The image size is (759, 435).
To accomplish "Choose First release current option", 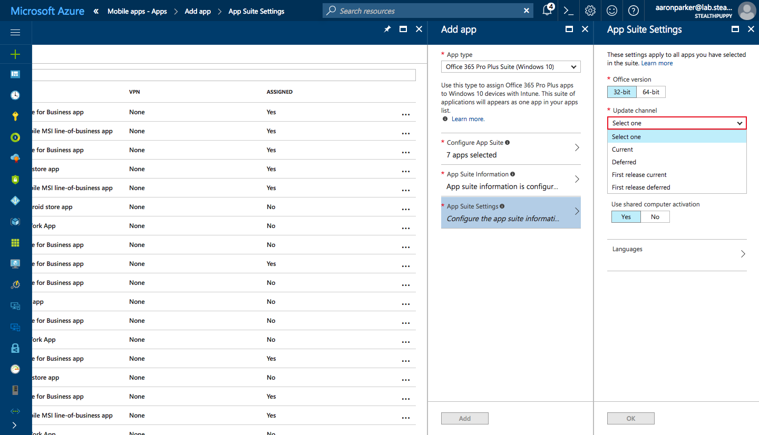I will pos(677,175).
